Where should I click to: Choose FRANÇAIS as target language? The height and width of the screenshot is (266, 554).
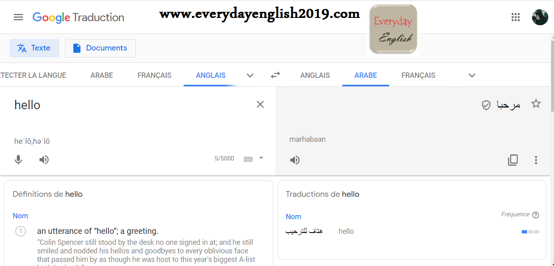[x=418, y=75]
